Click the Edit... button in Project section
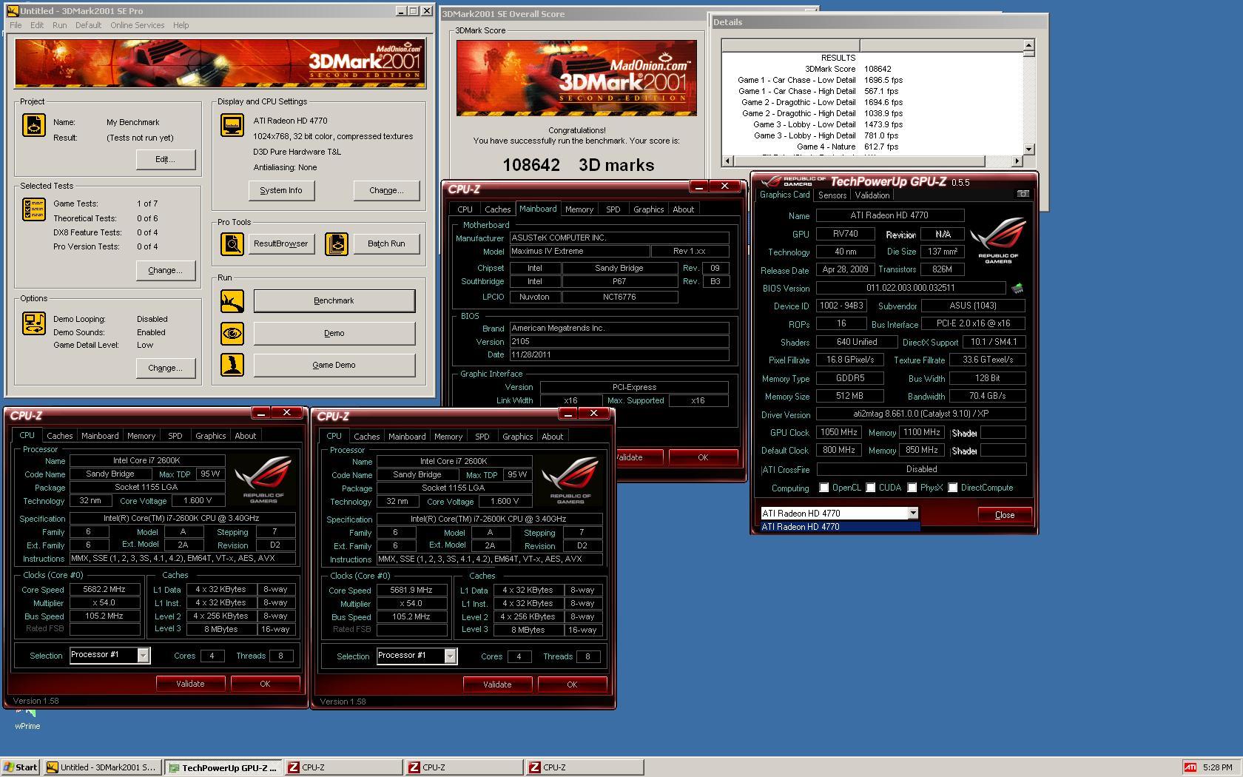The height and width of the screenshot is (777, 1243). click(x=166, y=159)
